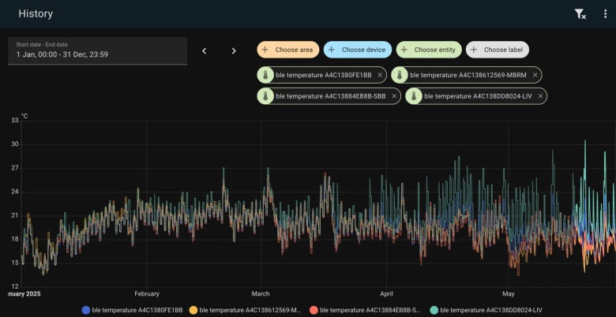
Task: Remove the A4C1380FE1BB temperature entity chip
Action: (380, 75)
